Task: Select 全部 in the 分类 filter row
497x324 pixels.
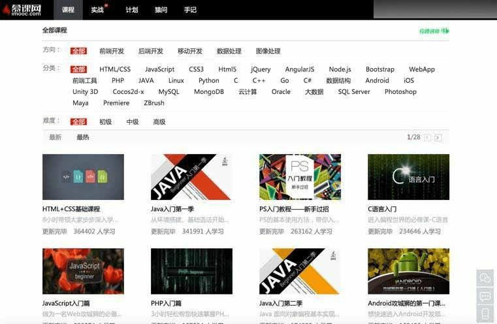Action: pos(78,69)
